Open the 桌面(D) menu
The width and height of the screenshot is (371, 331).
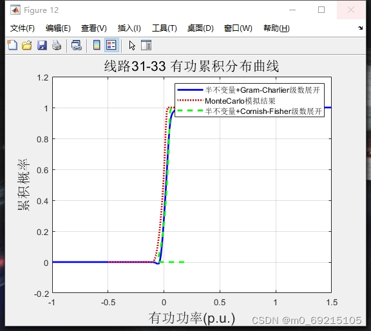tap(200, 28)
